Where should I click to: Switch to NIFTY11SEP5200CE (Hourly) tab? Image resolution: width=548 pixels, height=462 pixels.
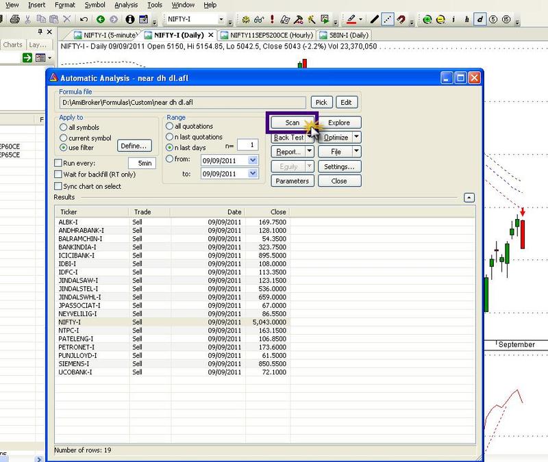click(x=267, y=36)
